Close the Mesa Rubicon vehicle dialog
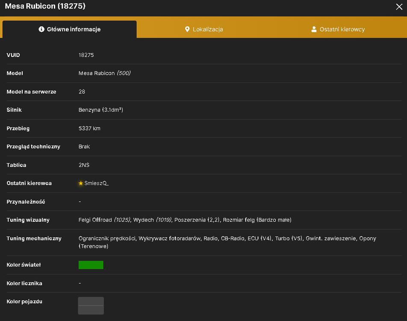 [x=399, y=7]
